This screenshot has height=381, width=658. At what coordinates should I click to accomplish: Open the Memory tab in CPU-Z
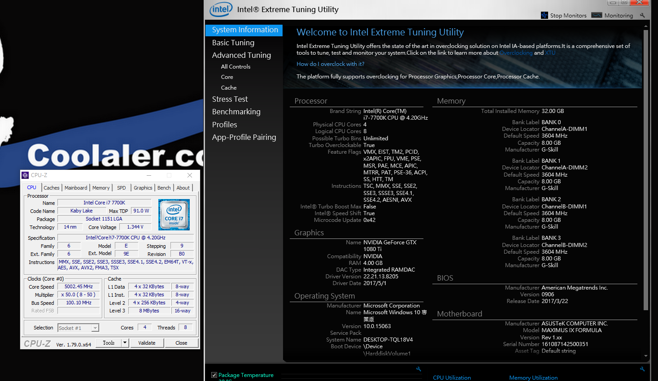click(x=101, y=188)
